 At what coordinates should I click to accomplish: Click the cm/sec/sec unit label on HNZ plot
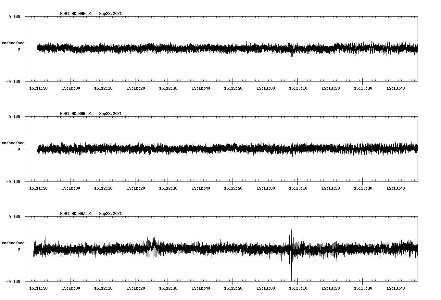13,243
